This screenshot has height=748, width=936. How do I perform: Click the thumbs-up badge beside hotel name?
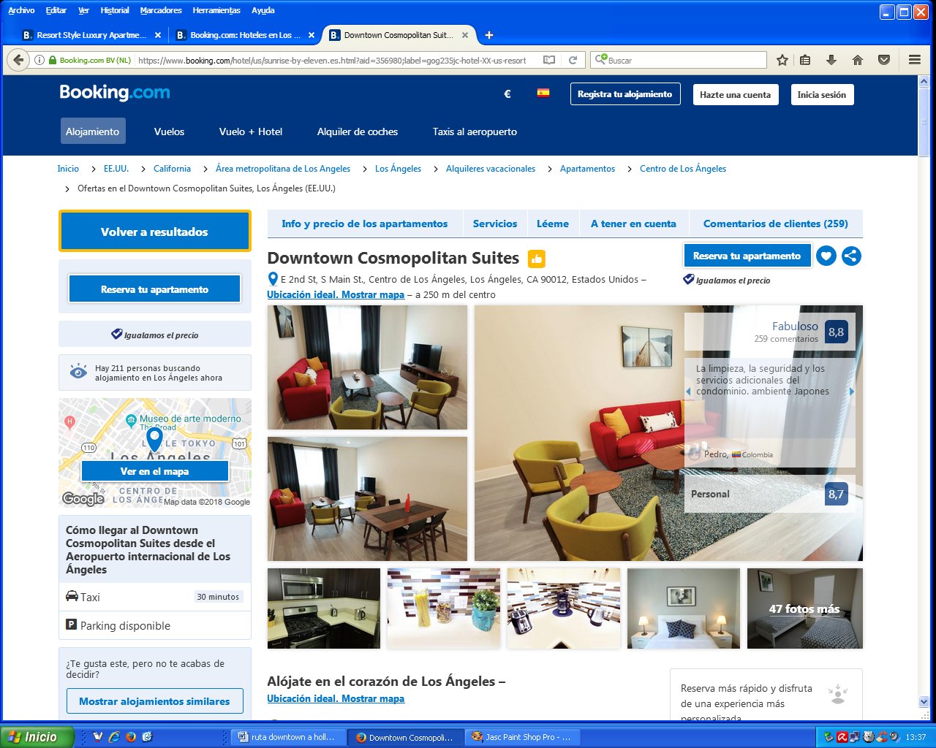pyautogui.click(x=537, y=259)
